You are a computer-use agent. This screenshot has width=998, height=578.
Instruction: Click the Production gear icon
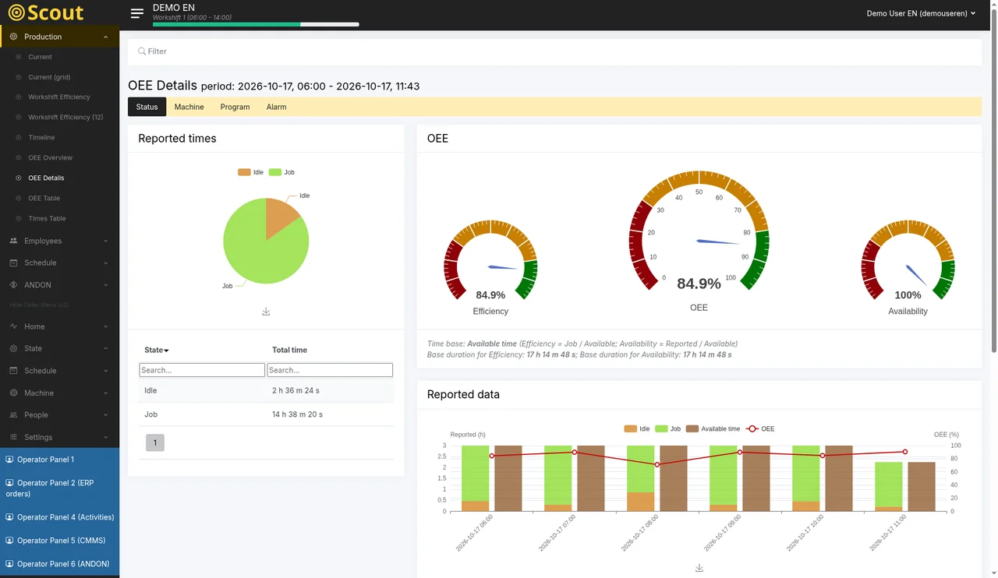(x=13, y=37)
